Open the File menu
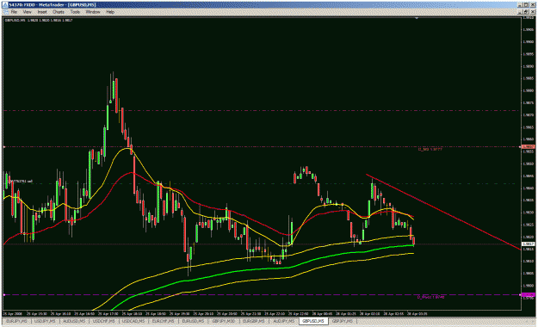Viewport: 538px width, 327px height. coord(14,12)
